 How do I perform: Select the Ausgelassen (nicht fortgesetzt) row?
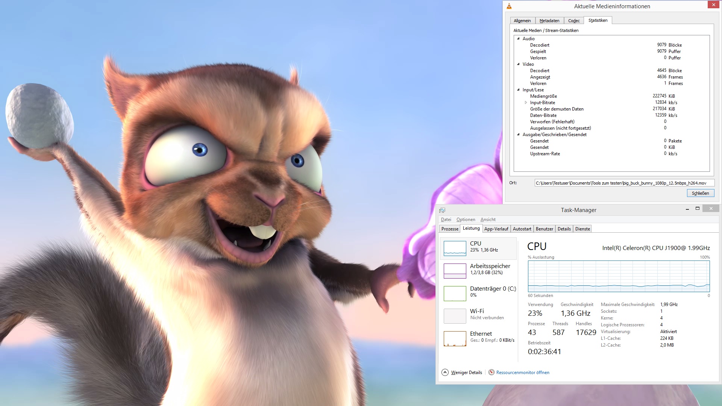[611, 128]
